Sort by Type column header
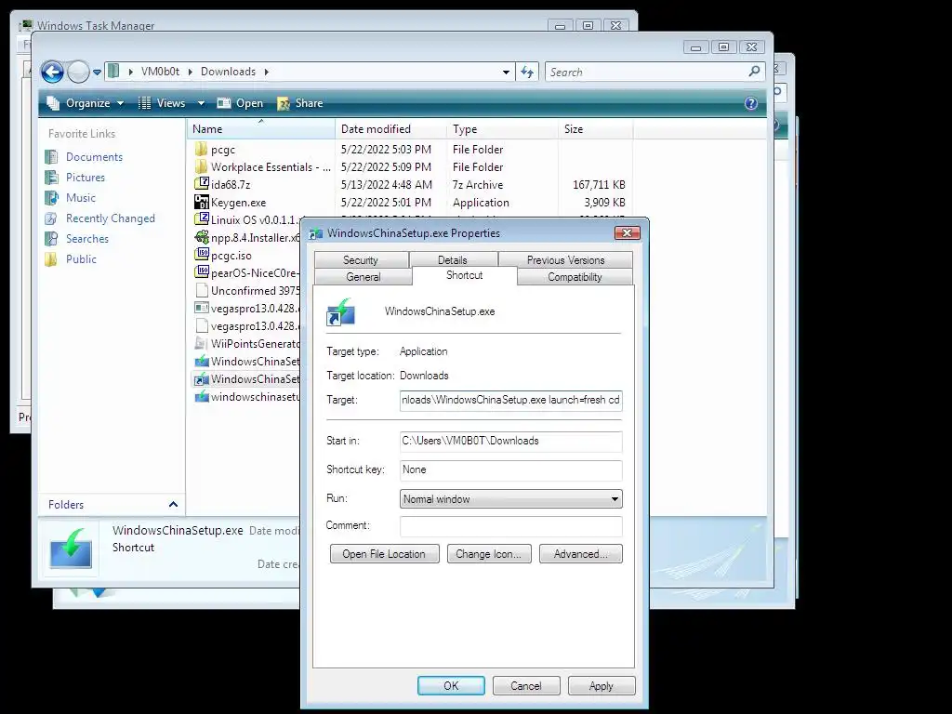 [x=502, y=128]
